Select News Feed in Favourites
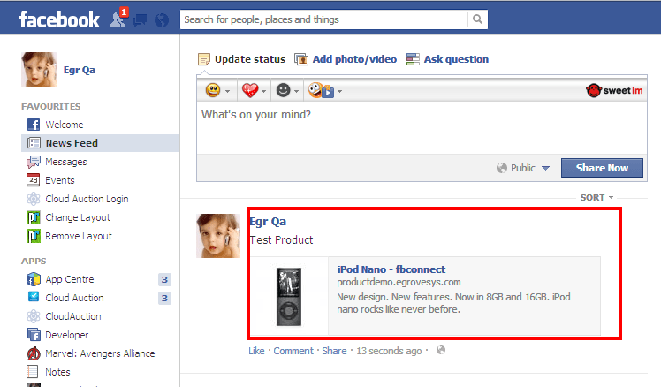This screenshot has height=387, width=661. (x=101, y=143)
